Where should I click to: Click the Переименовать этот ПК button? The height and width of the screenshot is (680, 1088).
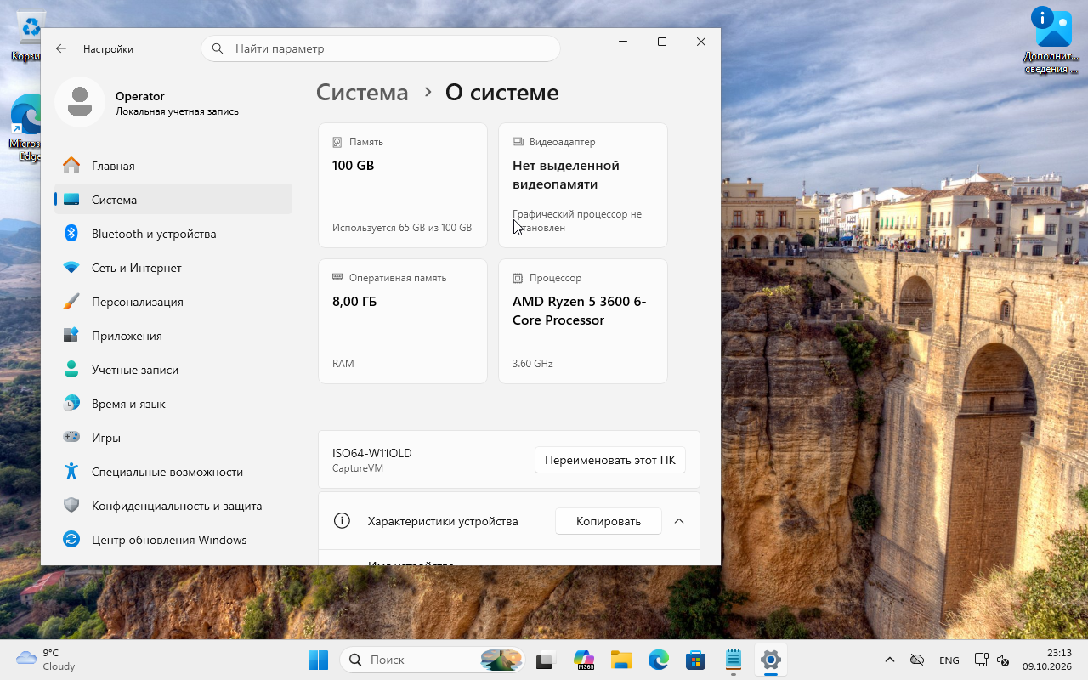coord(610,460)
